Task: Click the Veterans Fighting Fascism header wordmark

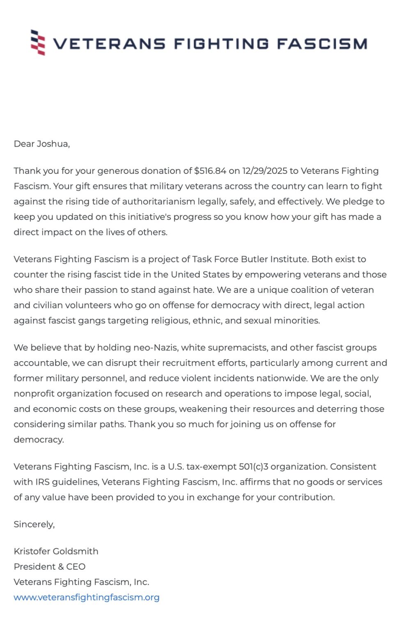Action: pos(210,44)
